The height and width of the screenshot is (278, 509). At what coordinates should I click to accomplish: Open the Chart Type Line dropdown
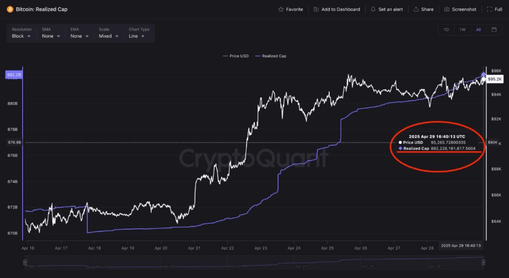136,36
